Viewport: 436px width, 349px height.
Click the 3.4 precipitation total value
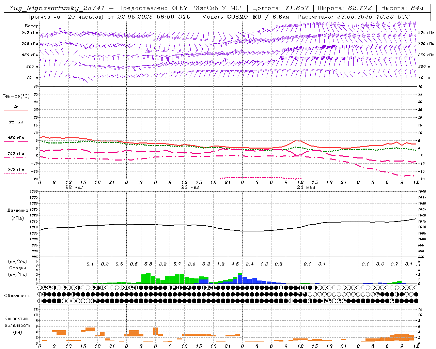pyautogui.click(x=250, y=264)
